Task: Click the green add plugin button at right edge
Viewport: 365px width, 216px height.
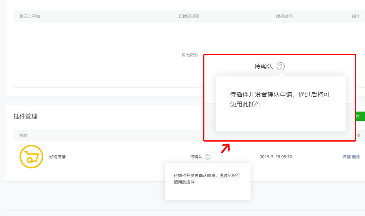Action: 360,116
